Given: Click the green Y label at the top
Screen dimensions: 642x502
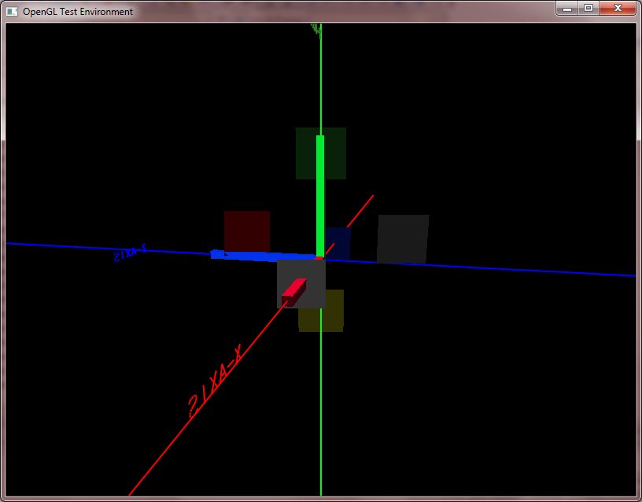Looking at the screenshot, I should (316, 30).
